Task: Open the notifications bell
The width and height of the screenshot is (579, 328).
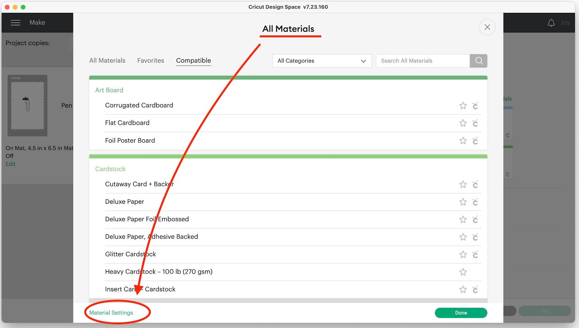Action: pos(551,23)
